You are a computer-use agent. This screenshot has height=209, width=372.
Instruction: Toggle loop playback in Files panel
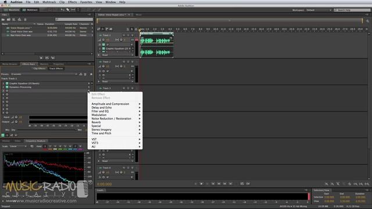click(47, 58)
